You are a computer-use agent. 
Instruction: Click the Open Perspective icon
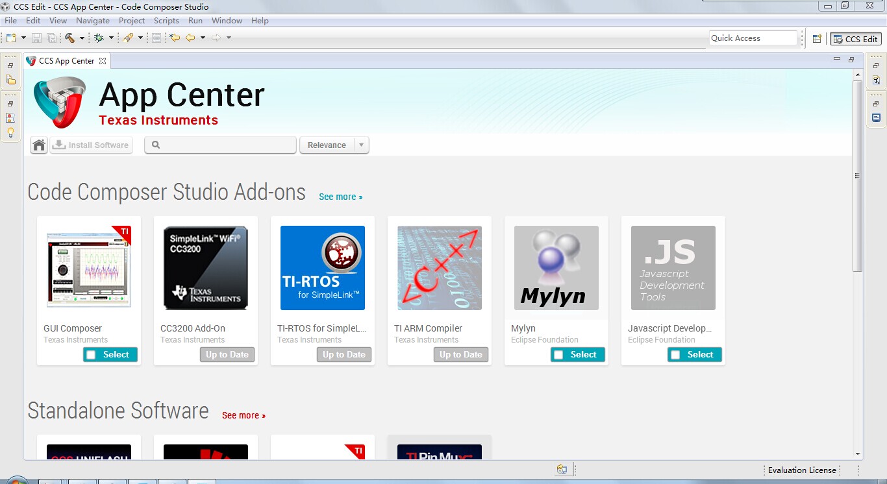coord(818,39)
